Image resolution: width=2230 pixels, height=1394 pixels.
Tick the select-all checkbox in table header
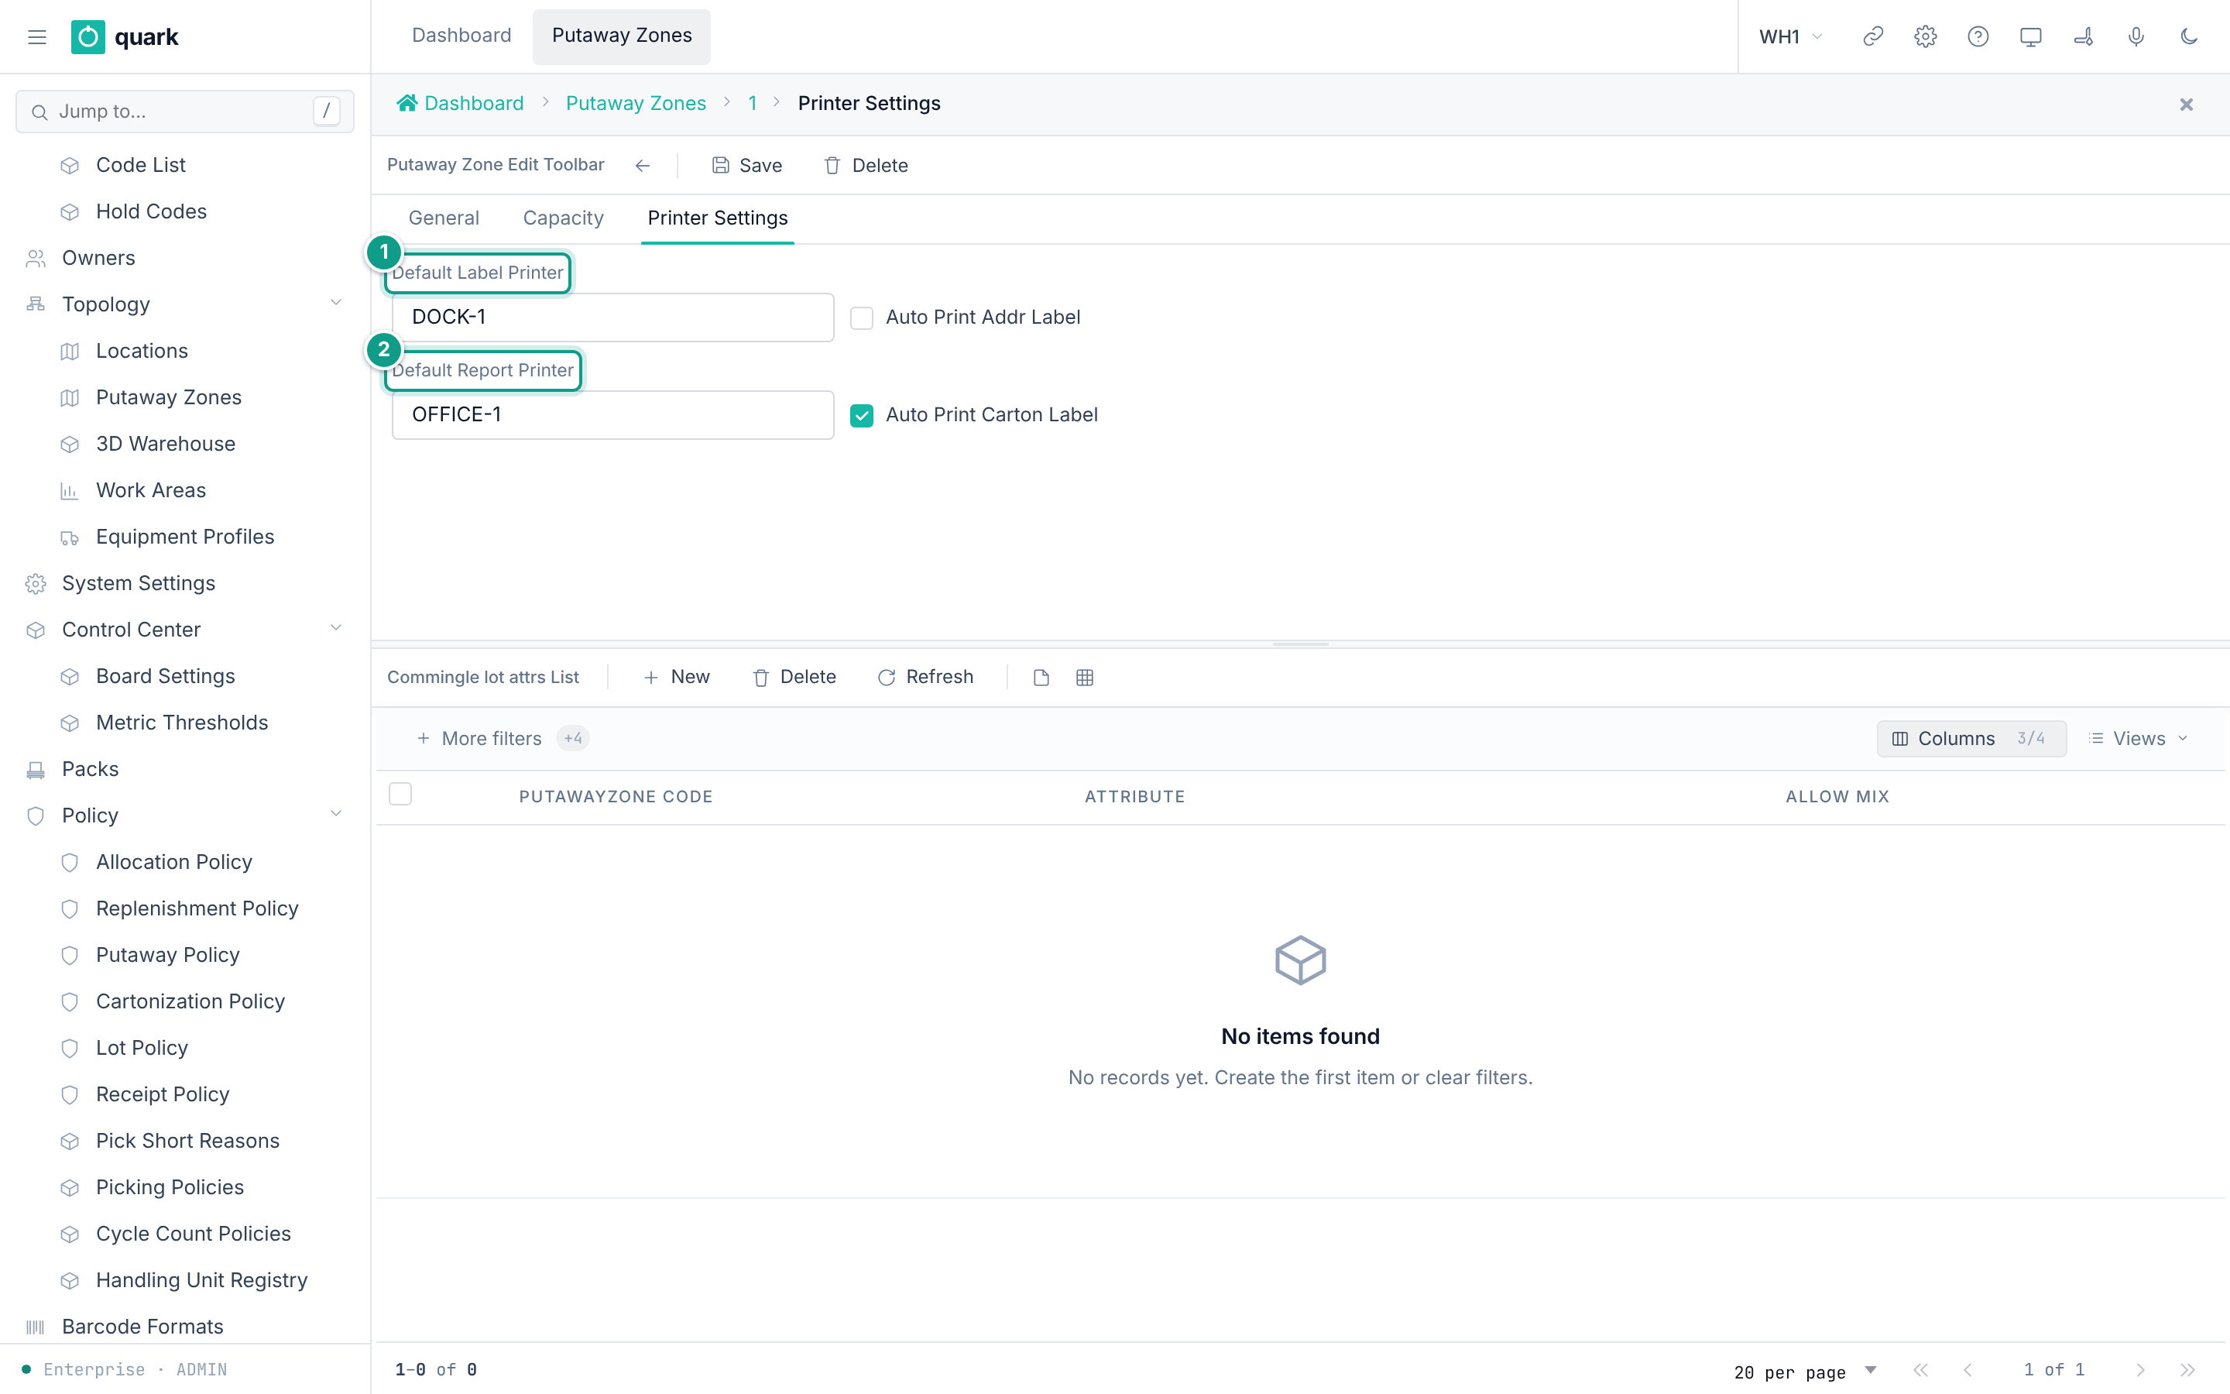coord(400,794)
